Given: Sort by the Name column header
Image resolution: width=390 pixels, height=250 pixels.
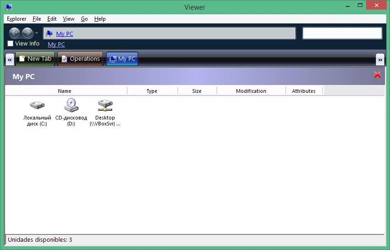Looking at the screenshot, I should coord(64,91).
